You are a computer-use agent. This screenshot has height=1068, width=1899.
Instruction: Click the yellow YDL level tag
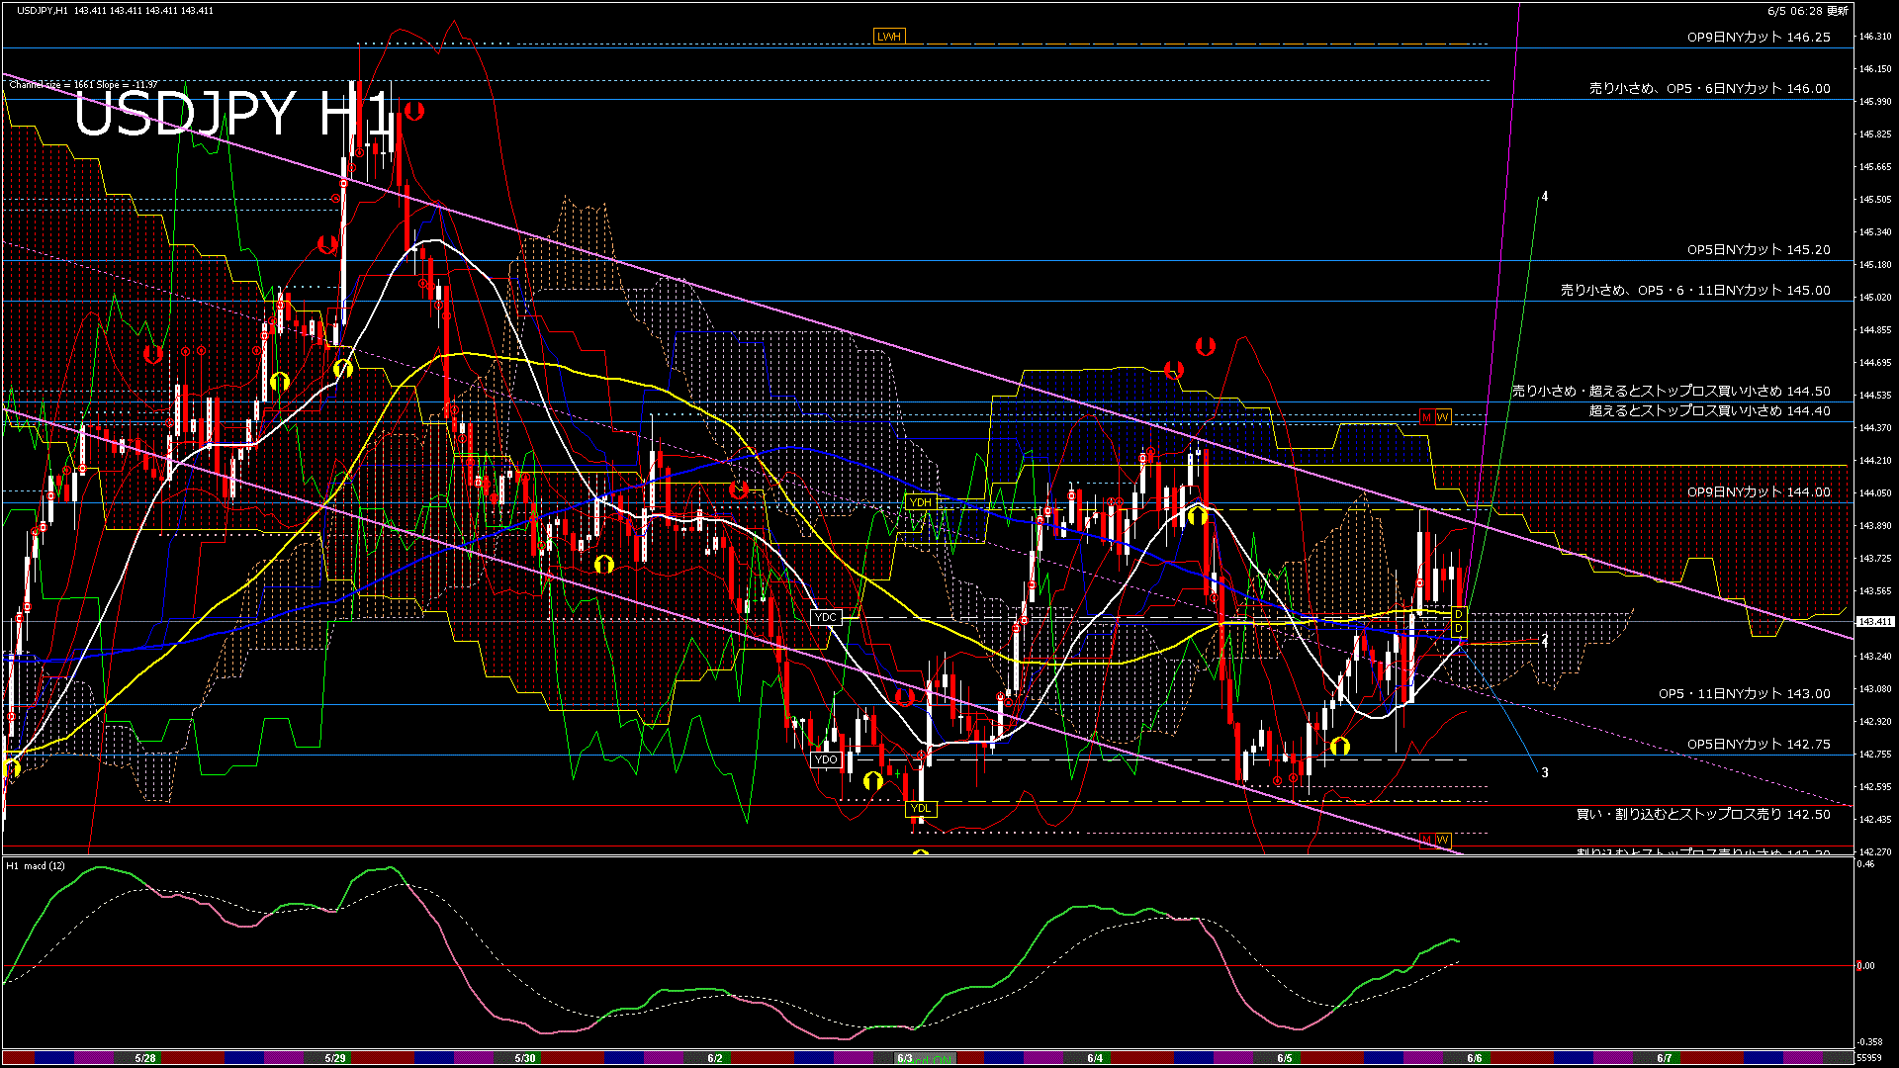pos(920,808)
